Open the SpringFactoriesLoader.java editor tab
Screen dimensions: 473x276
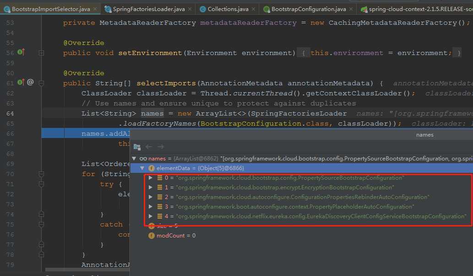tap(149, 9)
